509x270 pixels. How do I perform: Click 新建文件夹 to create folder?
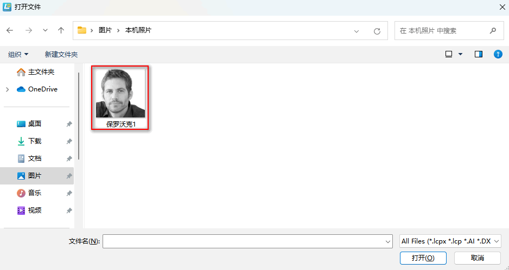pos(61,55)
